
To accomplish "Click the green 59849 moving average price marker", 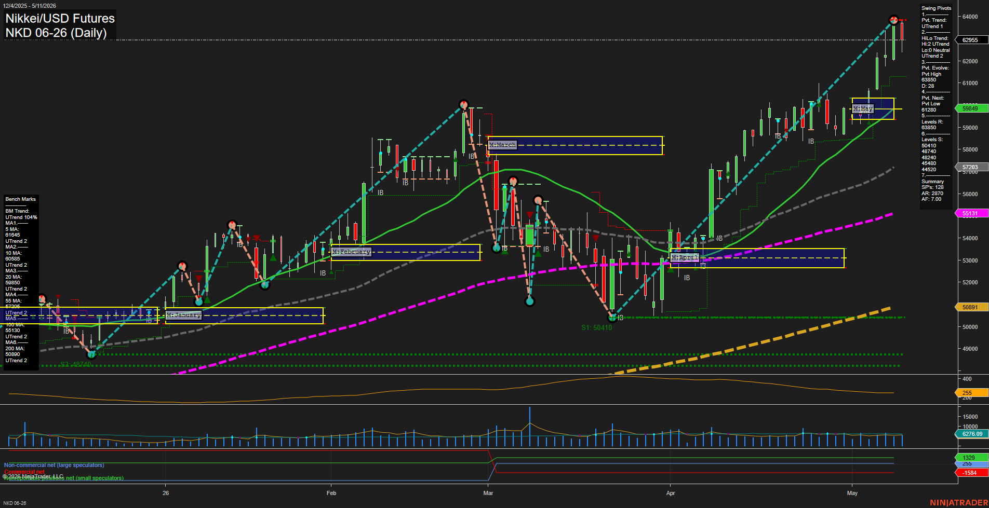I will click(971, 108).
